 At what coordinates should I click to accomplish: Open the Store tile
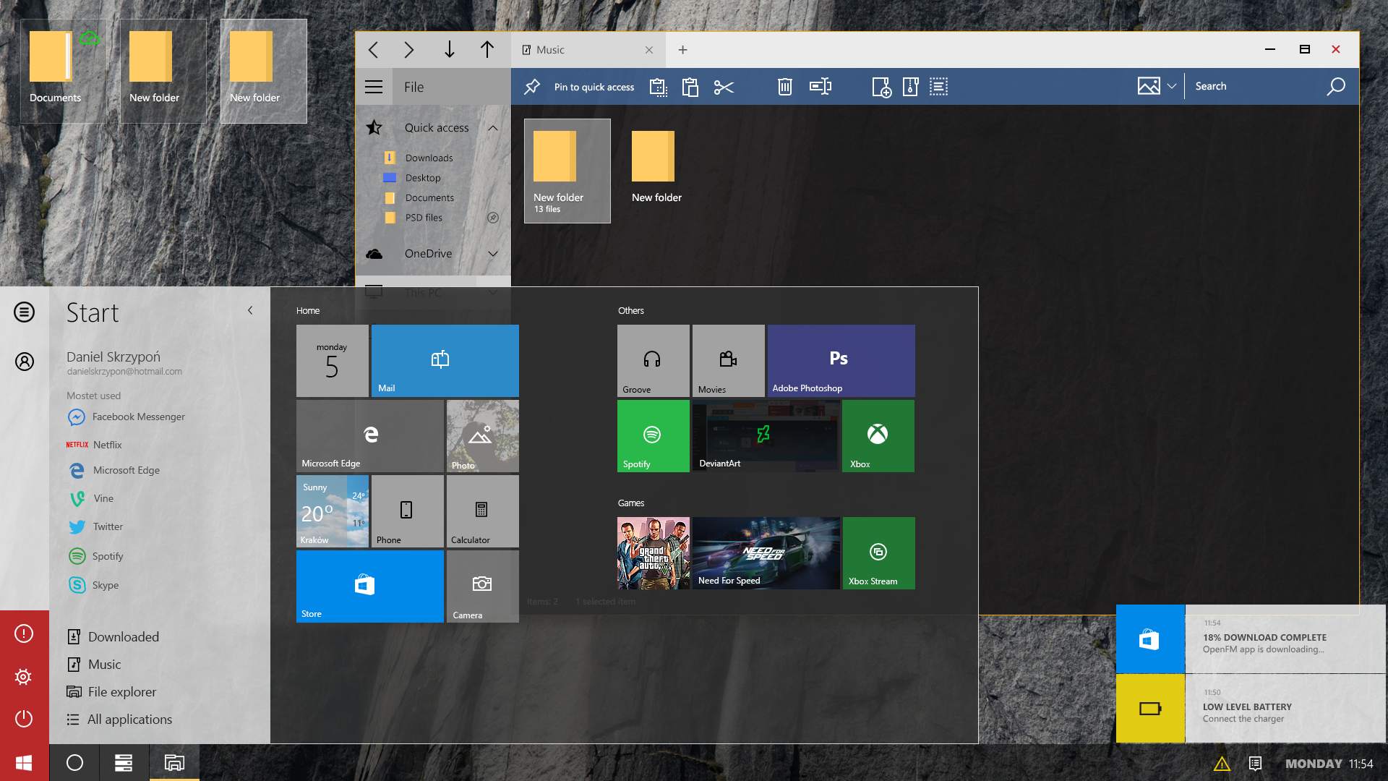[x=370, y=586]
